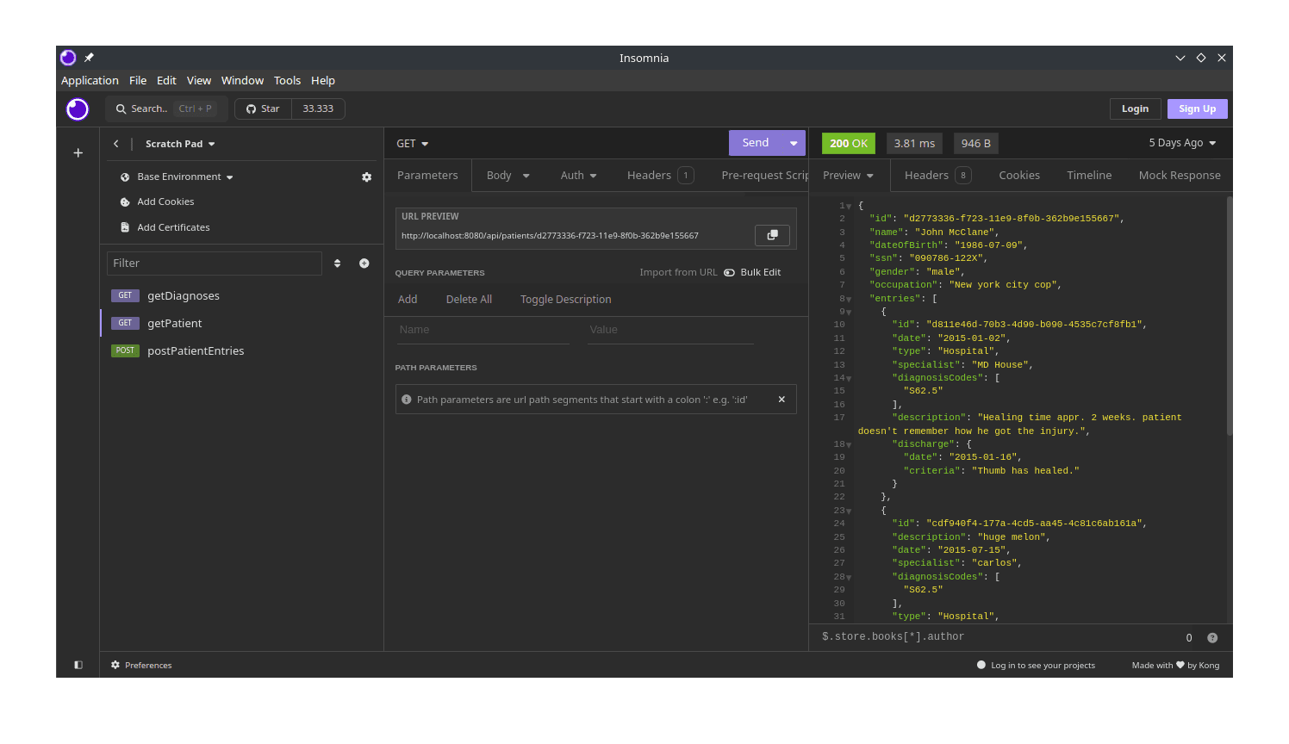Click the create new request plus icon
The width and height of the screenshot is (1289, 744).
click(364, 263)
